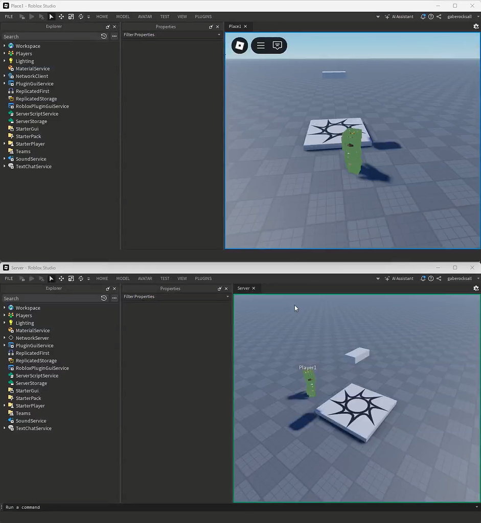Expand Players in Server Explorer
Image resolution: width=481 pixels, height=523 pixels.
point(4,315)
